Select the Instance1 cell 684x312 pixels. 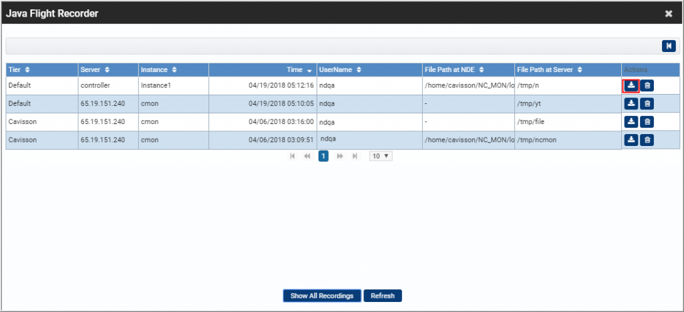(x=174, y=86)
